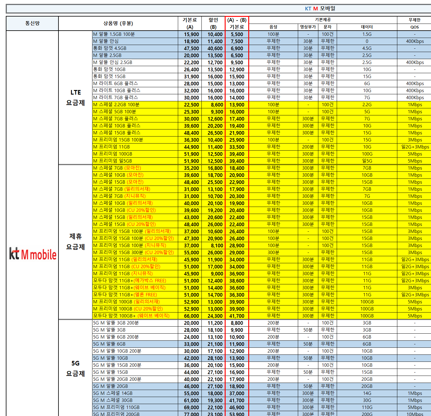This screenshot has height=416, width=431.
Task: Click plan name "5G M 알뜰 20GB 200분"
Action: pos(117,379)
